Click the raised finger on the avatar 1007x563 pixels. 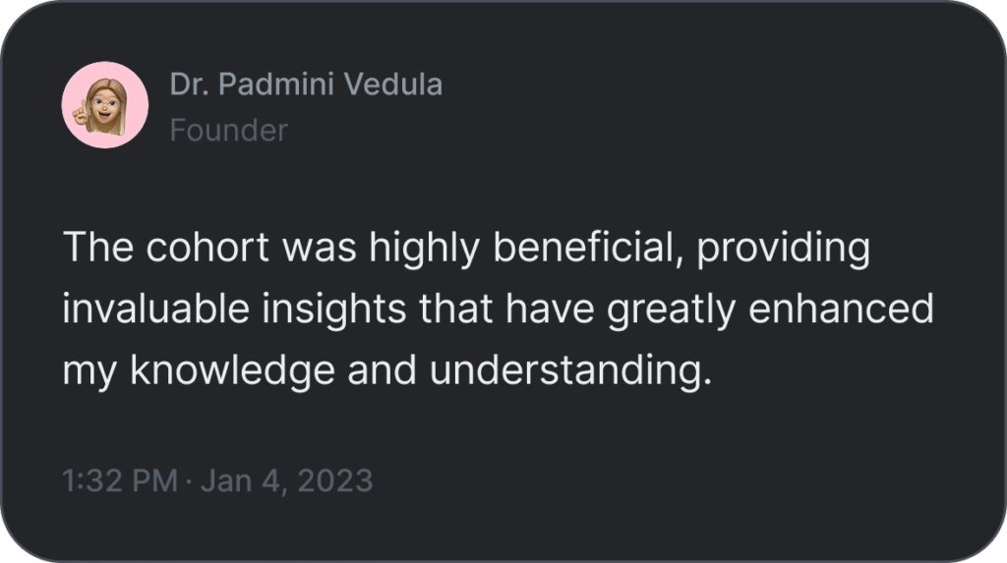81,113
